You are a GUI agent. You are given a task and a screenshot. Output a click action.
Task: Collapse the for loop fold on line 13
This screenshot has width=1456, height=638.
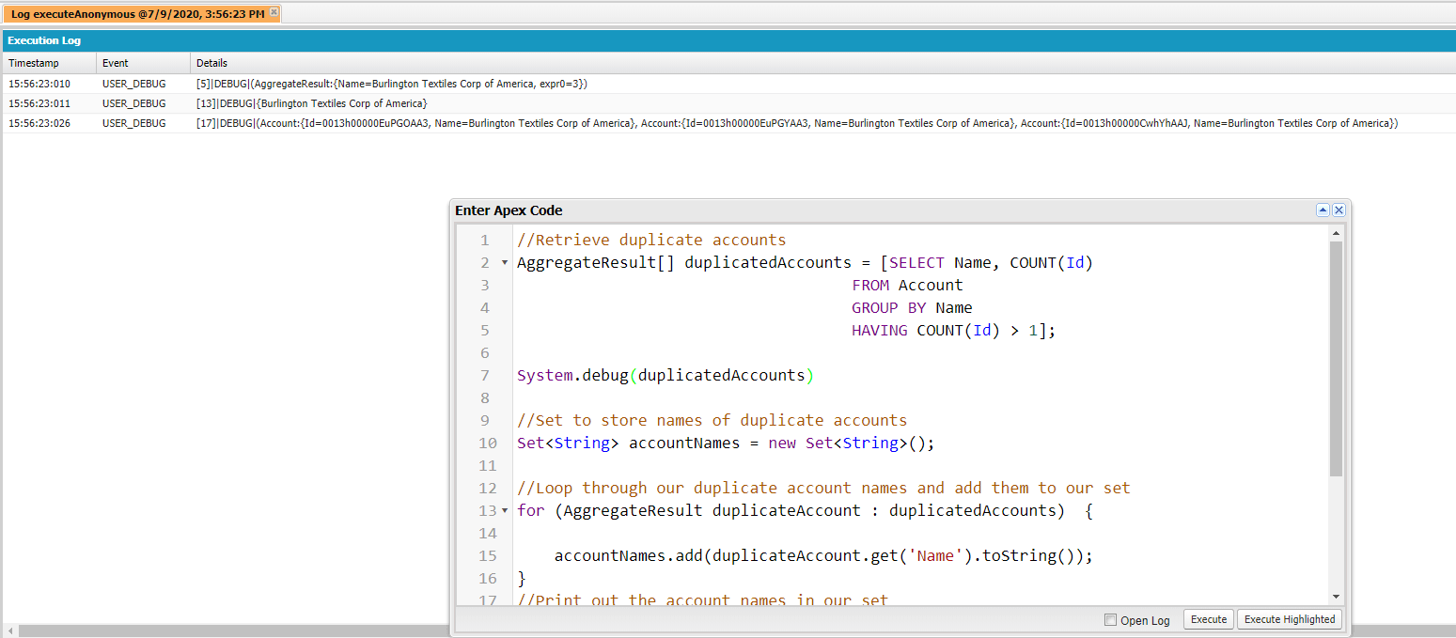504,510
